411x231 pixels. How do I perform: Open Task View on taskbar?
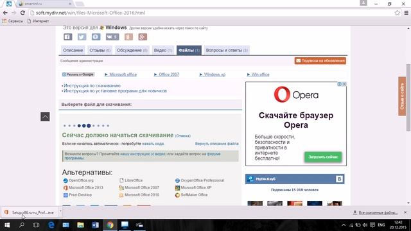pyautogui.click(x=36, y=225)
